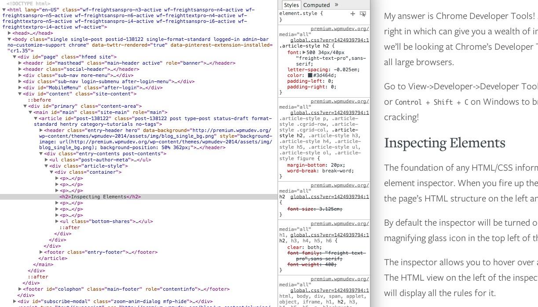
Task: Click the data-twttr-rendered attribute on body
Action: pos(129,45)
